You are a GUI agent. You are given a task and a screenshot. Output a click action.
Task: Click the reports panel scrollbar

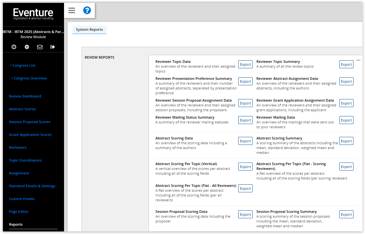coord(359,60)
